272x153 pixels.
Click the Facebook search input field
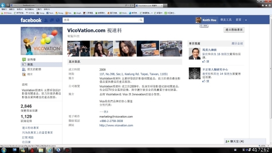(101, 20)
